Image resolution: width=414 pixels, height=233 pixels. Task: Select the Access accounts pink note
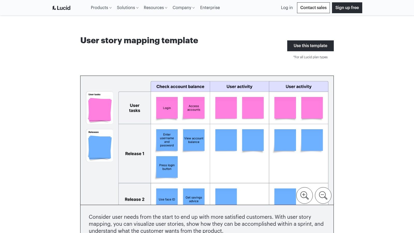tap(194, 108)
